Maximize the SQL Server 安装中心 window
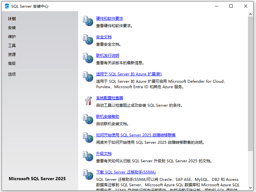Viewport: 256px width, 192px height. click(x=231, y=6)
